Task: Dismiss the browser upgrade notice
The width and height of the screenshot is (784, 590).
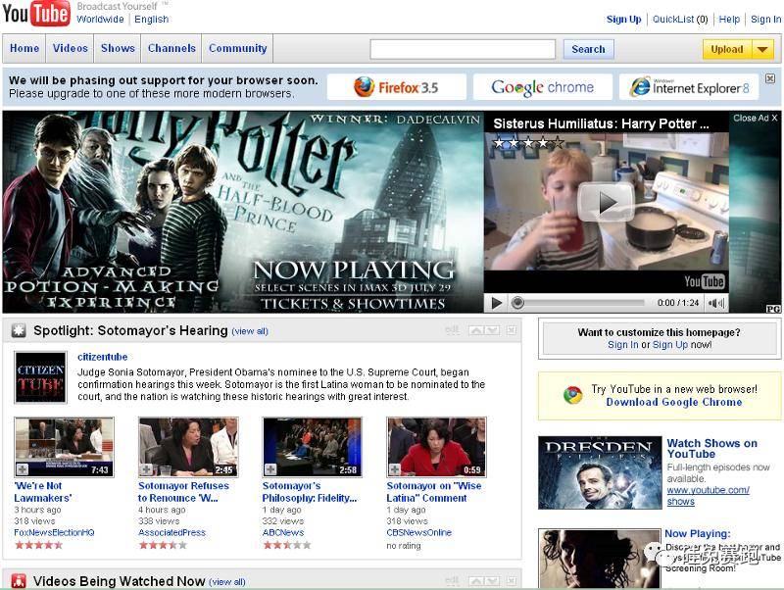Action: tap(770, 78)
